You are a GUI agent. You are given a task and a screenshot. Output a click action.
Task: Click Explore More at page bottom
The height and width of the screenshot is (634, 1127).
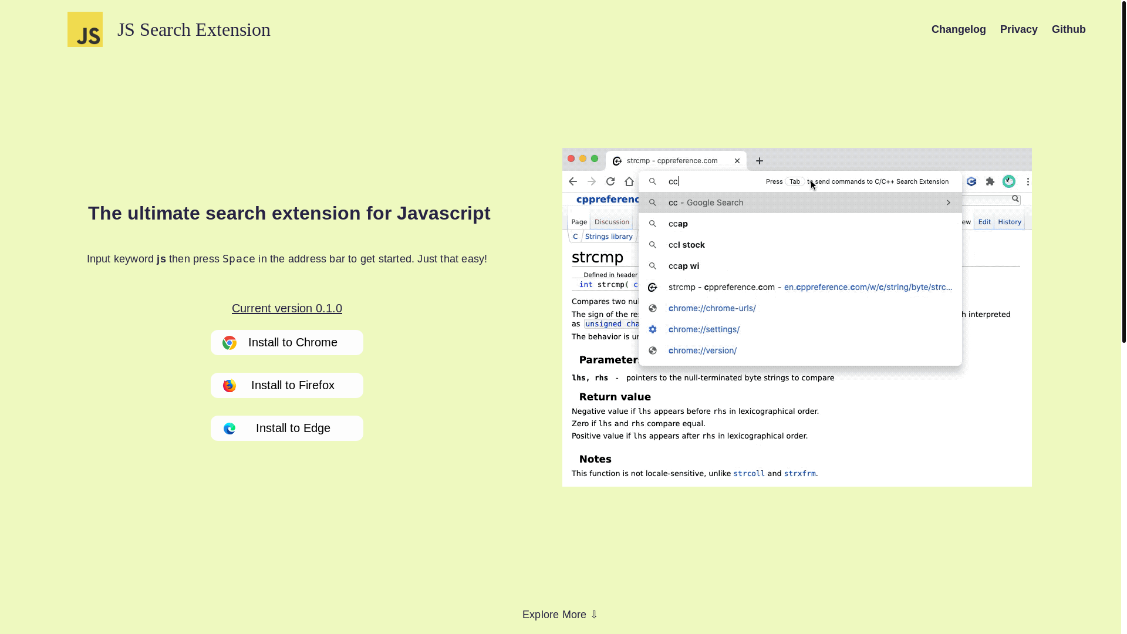coord(560,615)
